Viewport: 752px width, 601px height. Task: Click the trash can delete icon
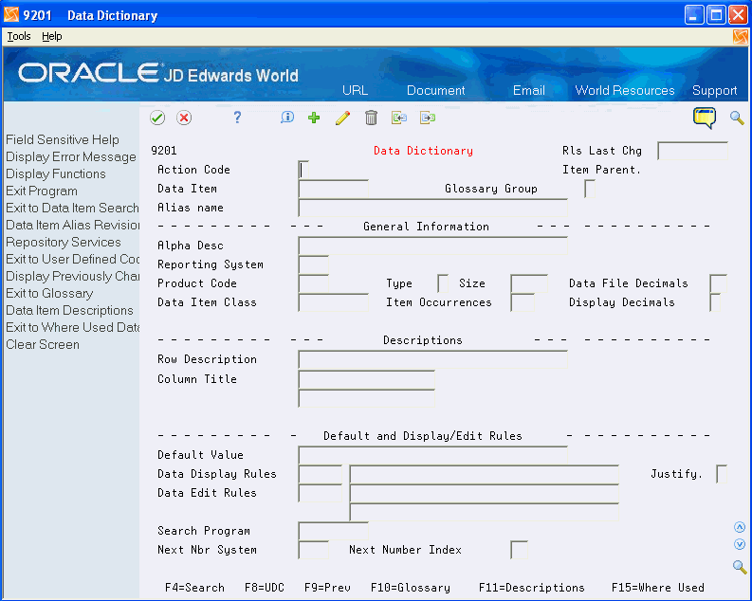pyautogui.click(x=371, y=118)
